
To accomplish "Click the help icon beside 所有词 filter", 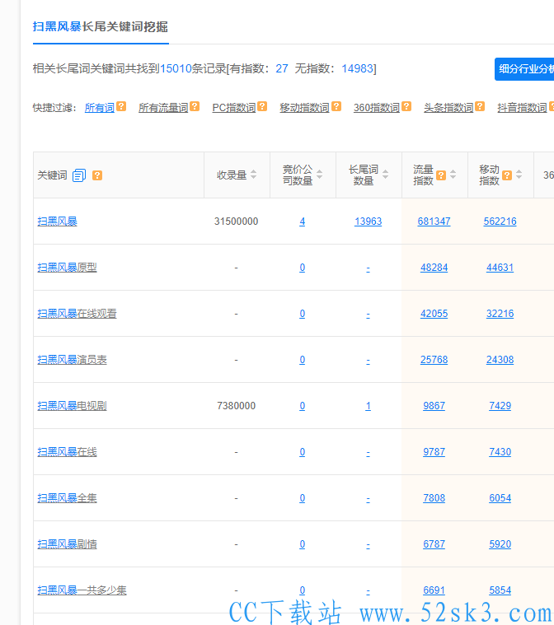I will coord(121,106).
